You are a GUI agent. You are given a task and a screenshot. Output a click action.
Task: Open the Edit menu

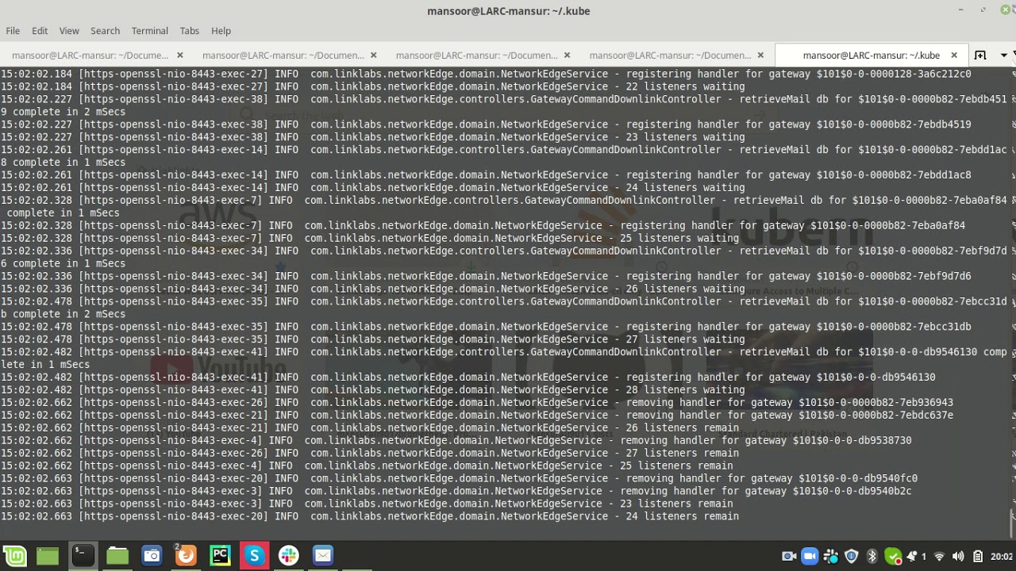(x=40, y=31)
